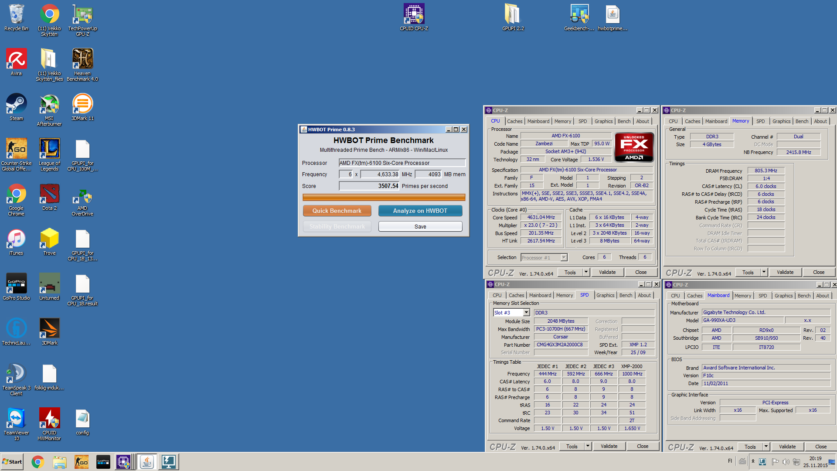837x471 pixels.
Task: Click the Java HWBOT Prime taskbar icon
Action: click(147, 462)
